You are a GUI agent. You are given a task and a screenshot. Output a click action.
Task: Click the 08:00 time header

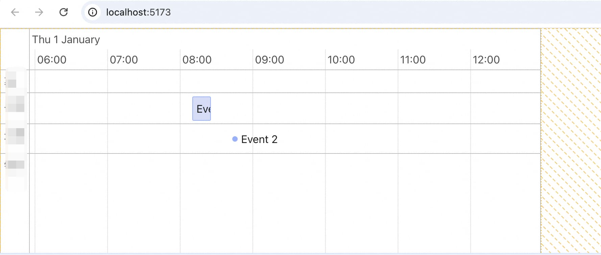coord(197,60)
